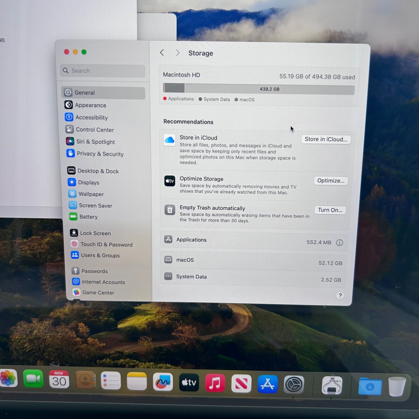Open the help question mark button
This screenshot has height=419, width=419.
point(340,296)
